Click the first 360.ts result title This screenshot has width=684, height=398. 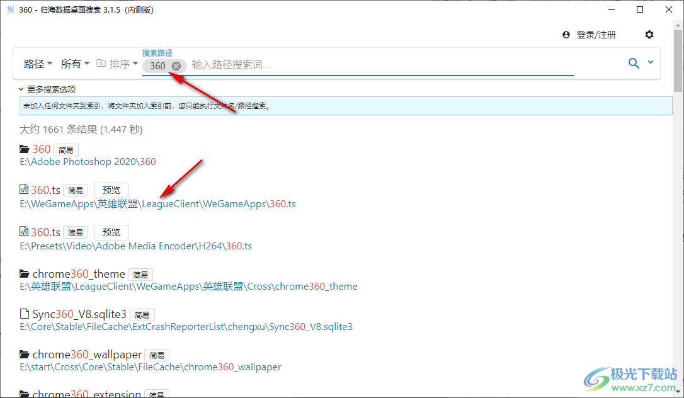[x=45, y=190]
